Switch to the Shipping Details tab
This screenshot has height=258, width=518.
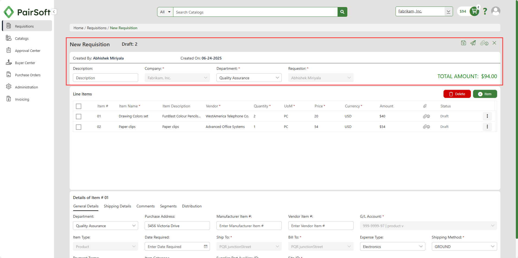[117, 206]
